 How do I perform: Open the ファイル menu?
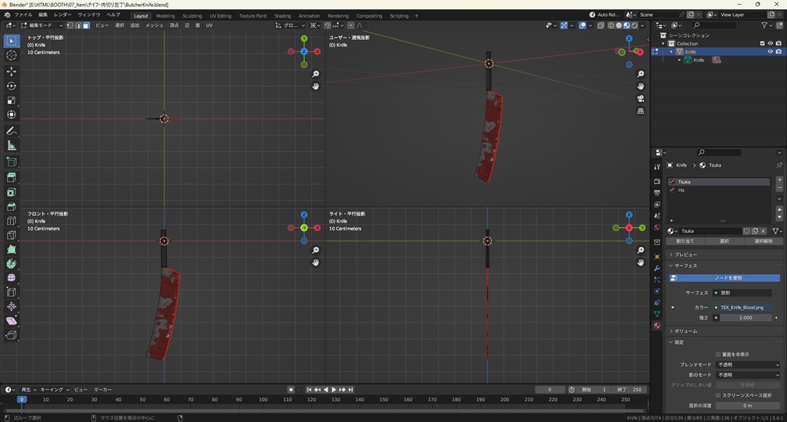point(23,15)
